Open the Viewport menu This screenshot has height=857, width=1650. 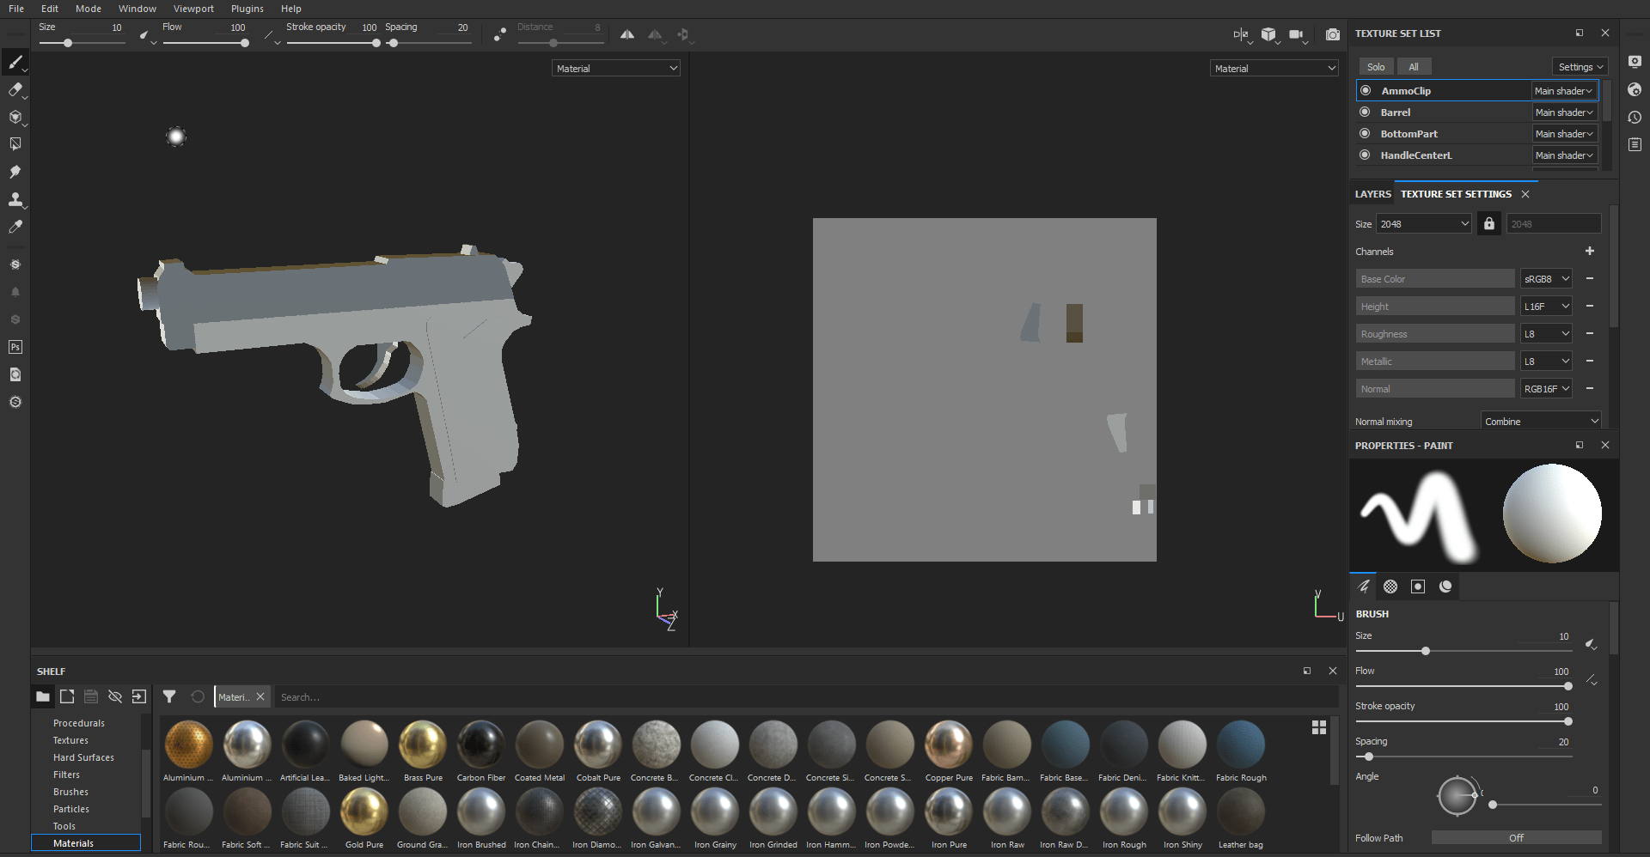tap(192, 9)
